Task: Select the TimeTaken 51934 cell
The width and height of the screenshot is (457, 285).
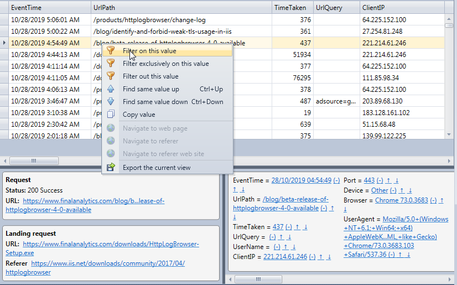Action: coord(293,54)
